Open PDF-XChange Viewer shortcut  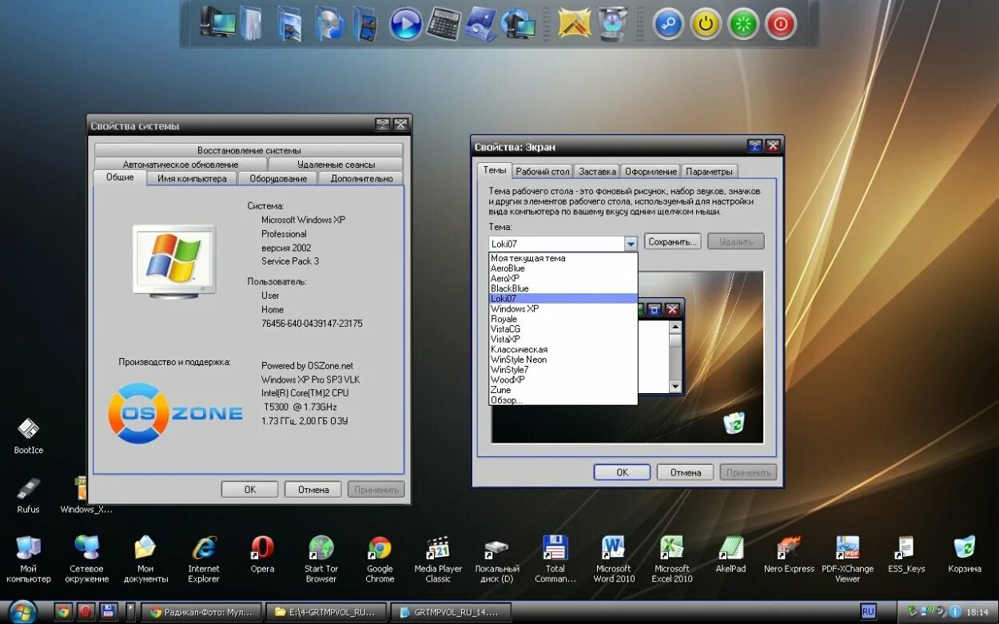coord(848,558)
